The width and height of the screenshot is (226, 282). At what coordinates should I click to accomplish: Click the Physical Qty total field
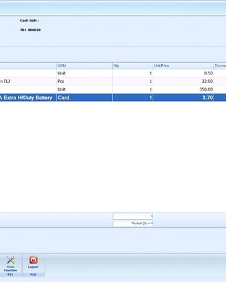[x=133, y=223]
